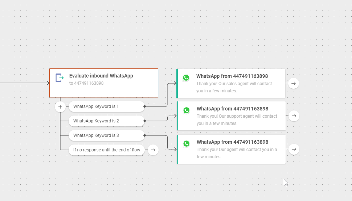
Task: Add new condition with plus button
Action: (60, 107)
